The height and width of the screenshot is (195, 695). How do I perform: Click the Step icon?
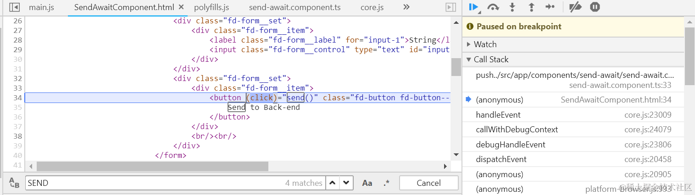[x=550, y=7]
